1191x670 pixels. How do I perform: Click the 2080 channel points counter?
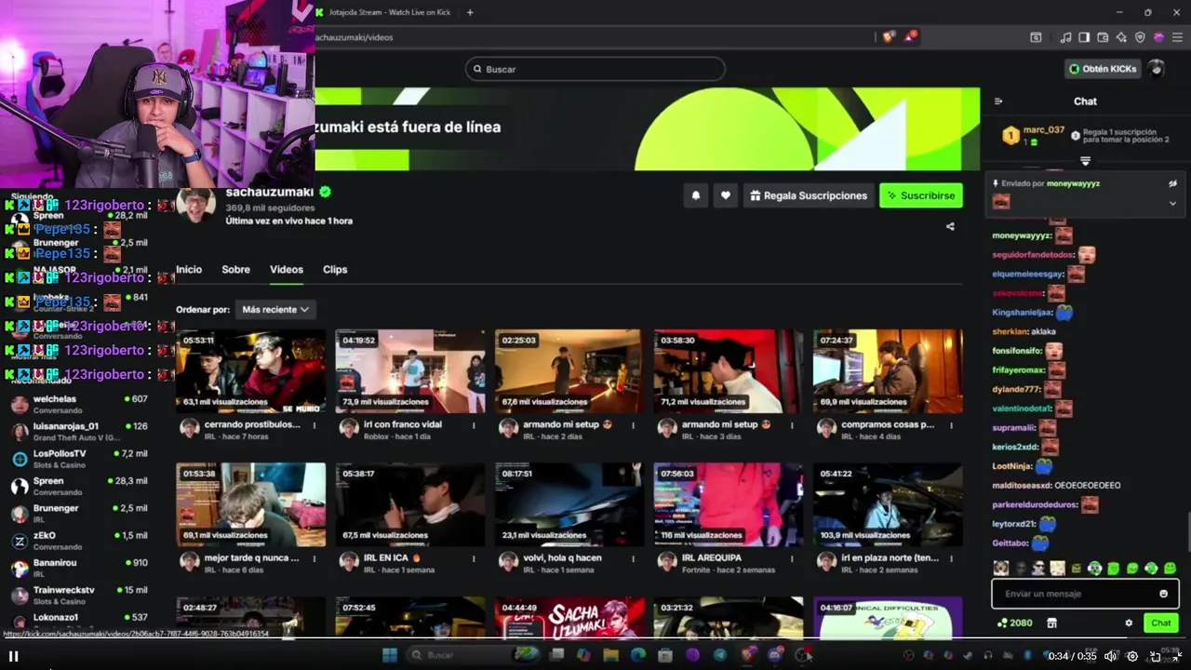tap(1015, 623)
